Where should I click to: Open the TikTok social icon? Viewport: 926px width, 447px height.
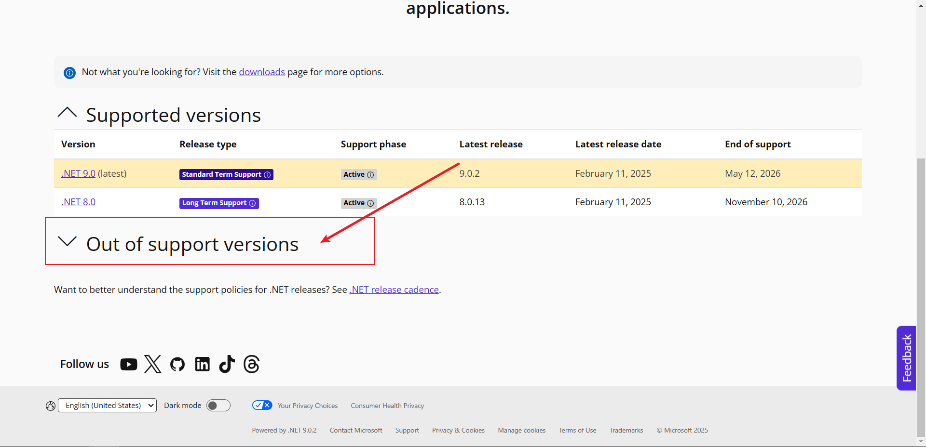coord(227,365)
